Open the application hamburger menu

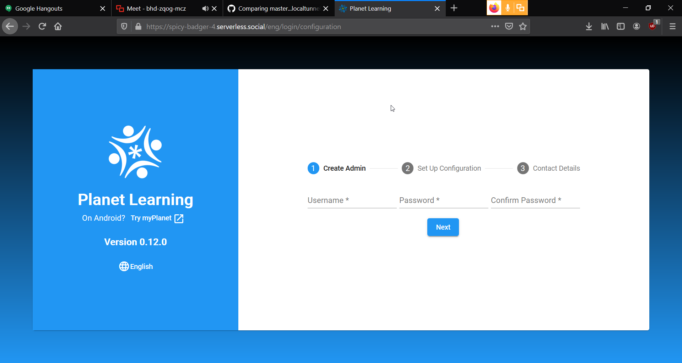[672, 26]
